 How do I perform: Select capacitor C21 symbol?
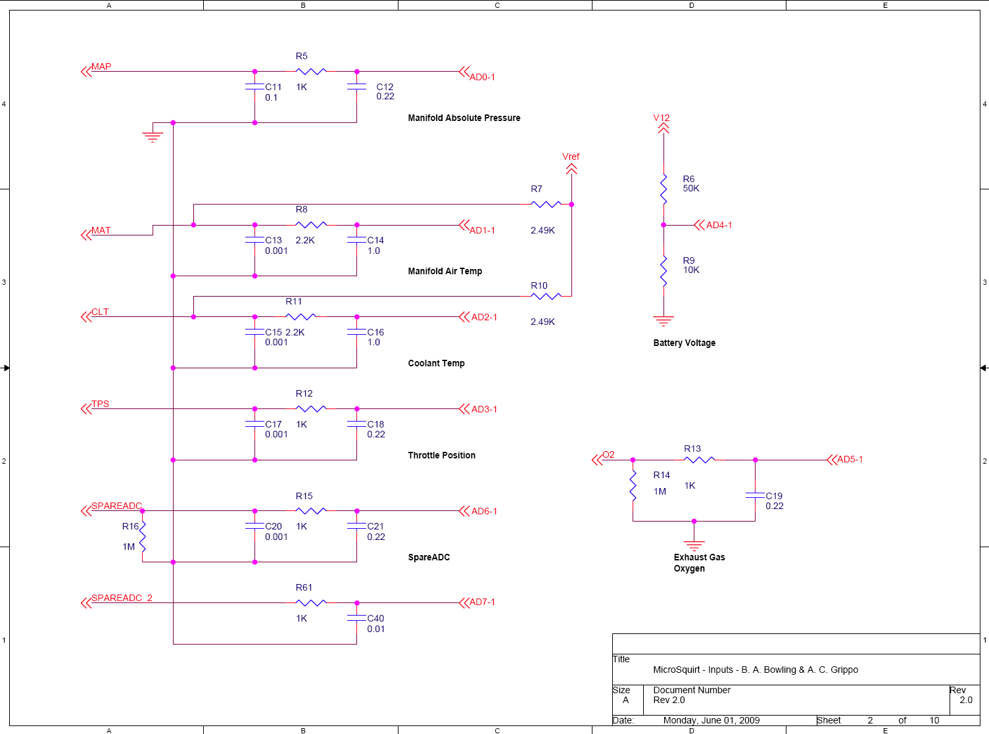click(356, 526)
